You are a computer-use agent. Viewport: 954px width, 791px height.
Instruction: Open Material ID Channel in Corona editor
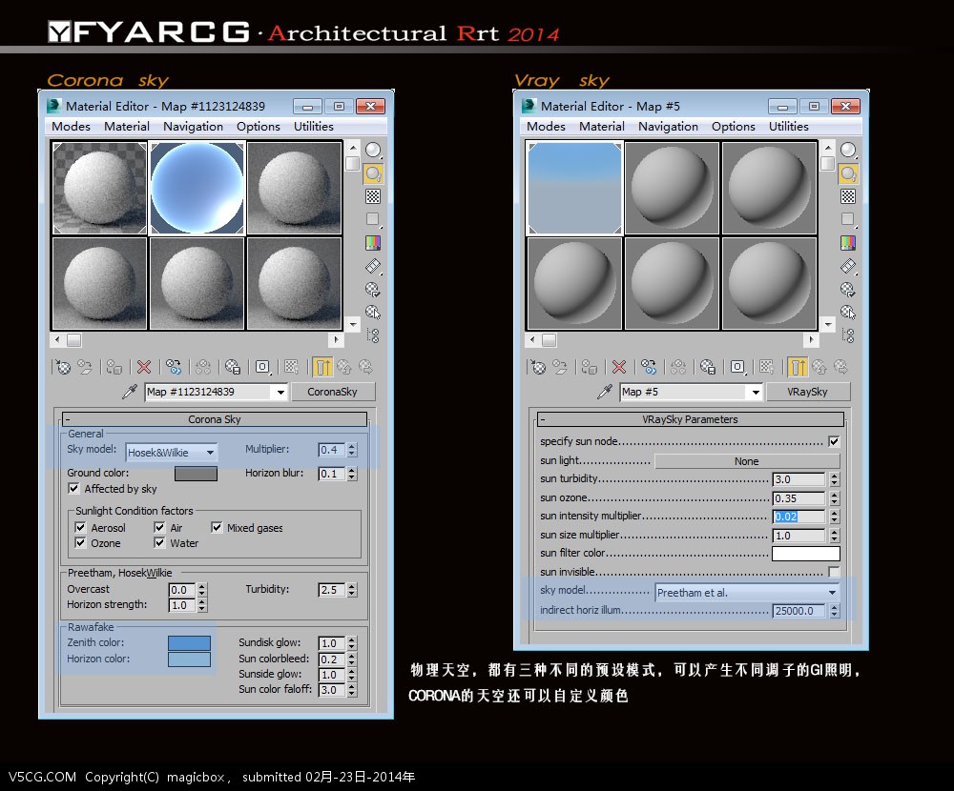pos(262,367)
